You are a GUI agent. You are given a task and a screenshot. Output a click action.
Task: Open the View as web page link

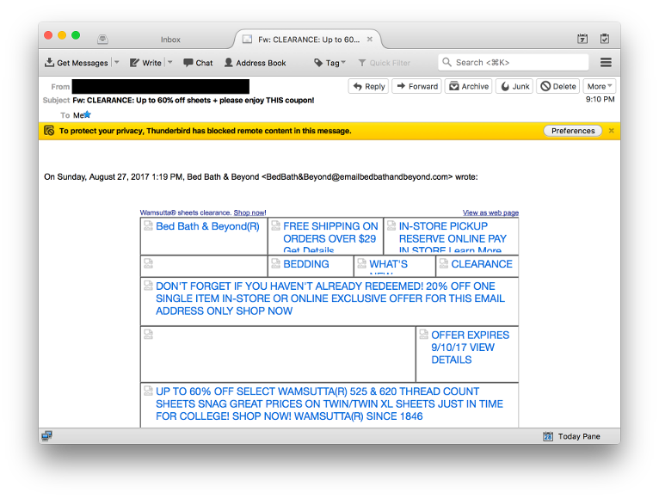(x=490, y=213)
